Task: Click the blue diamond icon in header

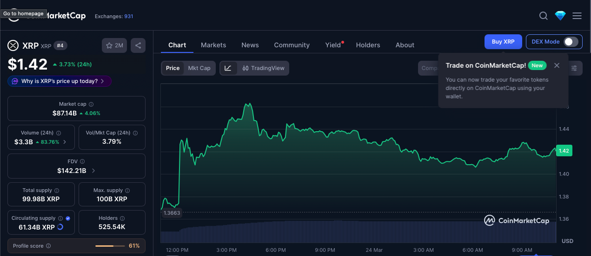Action: click(x=560, y=16)
